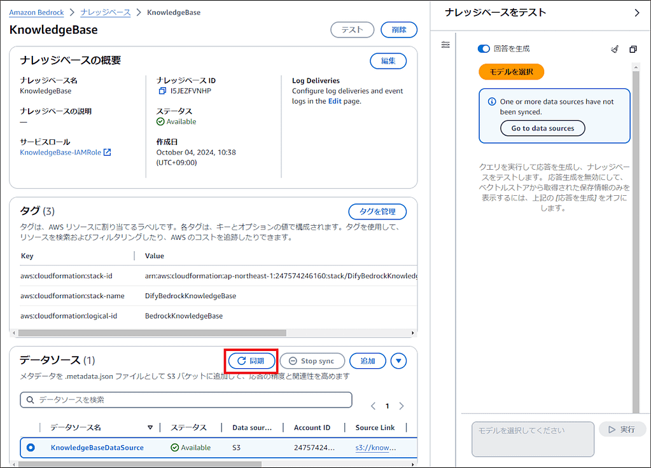
Task: Open the test configuration sliders icon
Action: 445,45
